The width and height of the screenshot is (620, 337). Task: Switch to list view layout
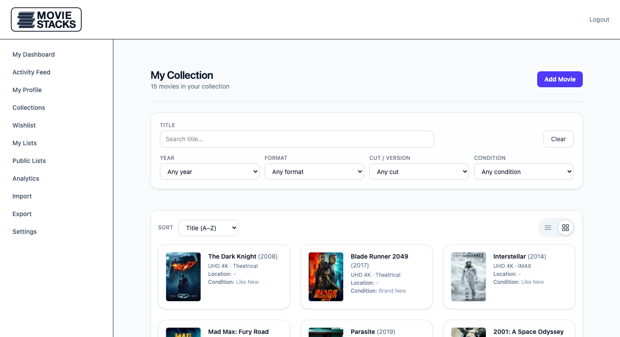click(548, 228)
